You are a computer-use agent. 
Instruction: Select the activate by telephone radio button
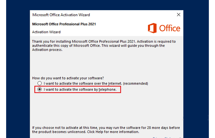coord(39,89)
